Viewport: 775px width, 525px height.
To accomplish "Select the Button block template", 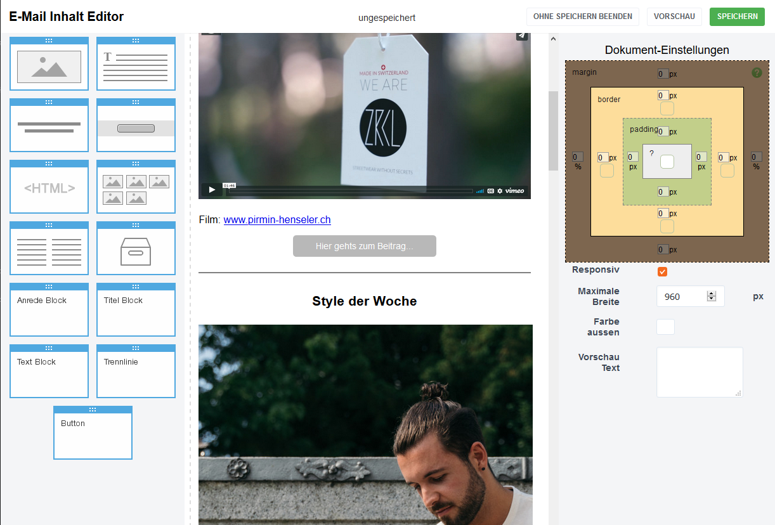I will [93, 432].
